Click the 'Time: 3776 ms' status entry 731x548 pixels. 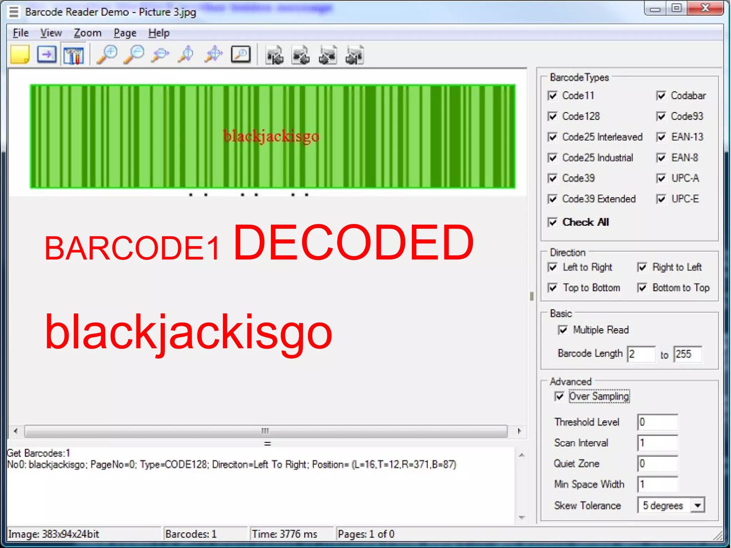[x=284, y=534]
